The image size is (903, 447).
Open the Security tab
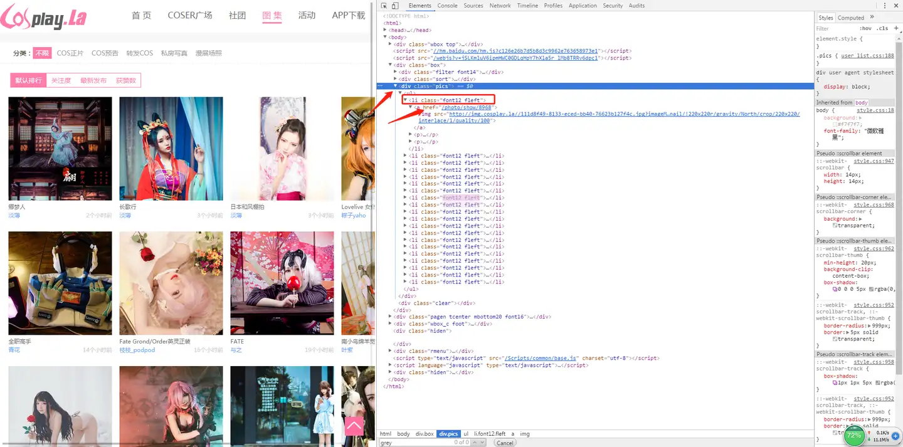[x=613, y=6]
